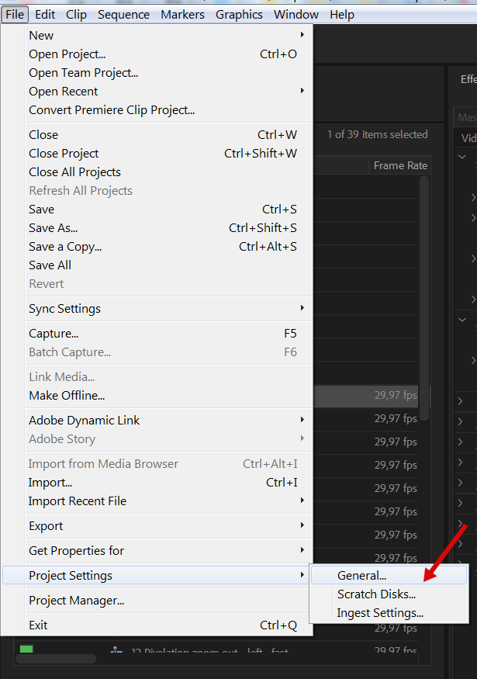Open General project settings
The width and height of the screenshot is (477, 679).
(x=361, y=576)
